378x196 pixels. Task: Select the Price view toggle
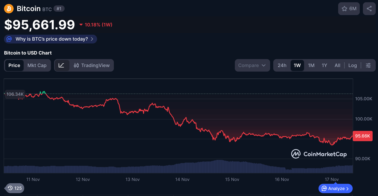pos(14,65)
